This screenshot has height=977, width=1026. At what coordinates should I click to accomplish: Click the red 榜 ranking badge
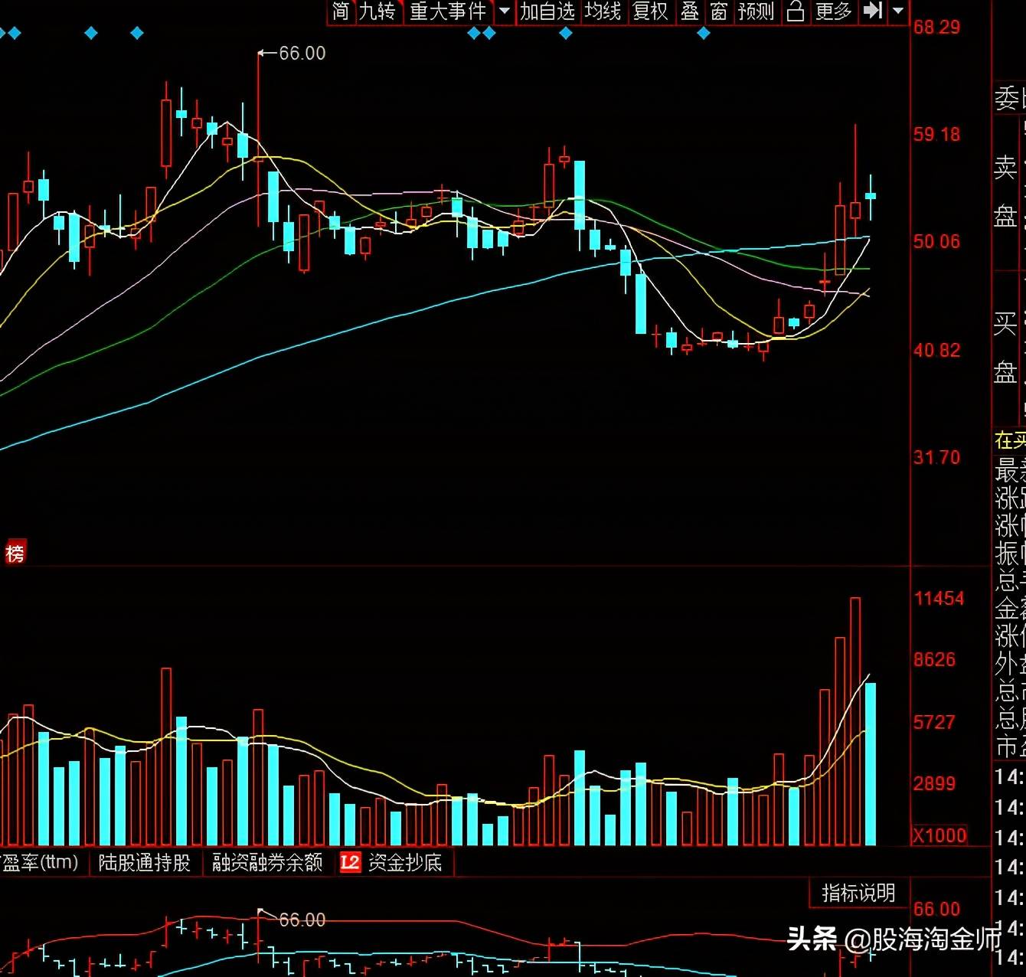(15, 553)
